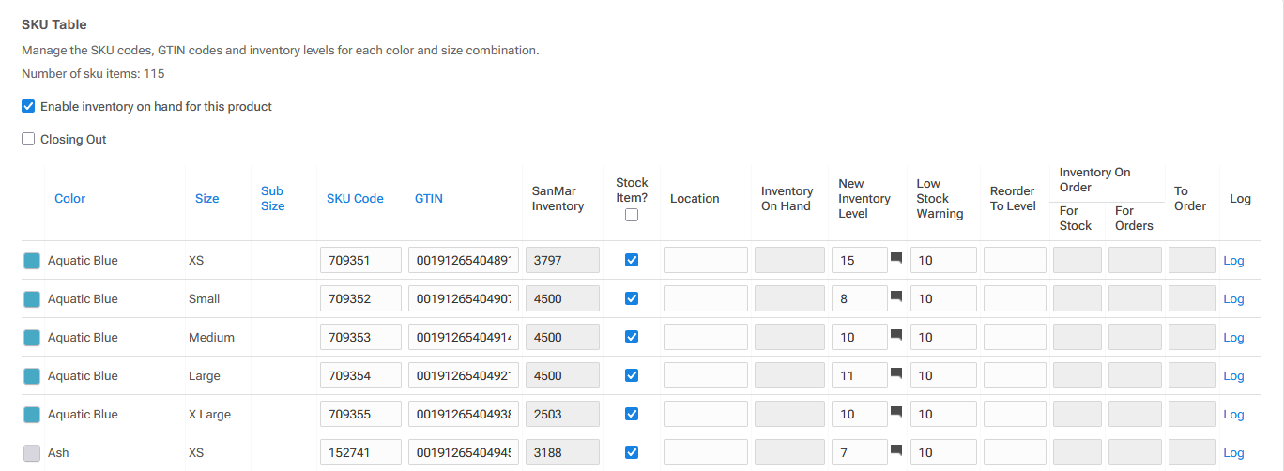Screen dimensions: 1284x471
Task: Check the Closing Out checkbox
Action: pos(28,140)
